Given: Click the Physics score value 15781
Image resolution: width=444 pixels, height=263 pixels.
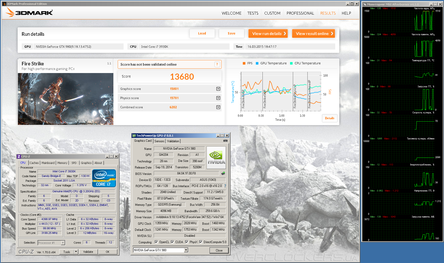Looking at the screenshot, I should [x=174, y=98].
